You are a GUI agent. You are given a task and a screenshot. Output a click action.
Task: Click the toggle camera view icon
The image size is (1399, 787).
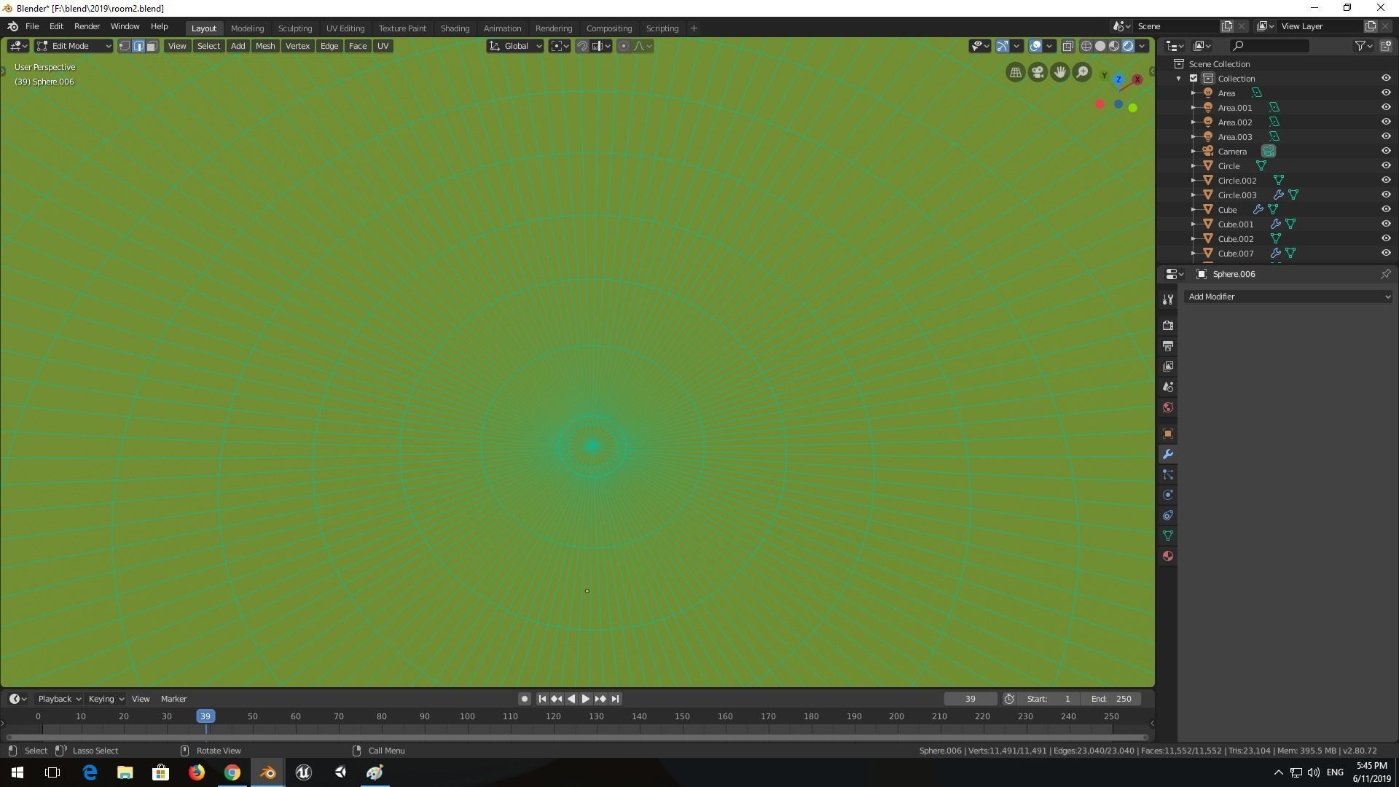(x=1038, y=72)
